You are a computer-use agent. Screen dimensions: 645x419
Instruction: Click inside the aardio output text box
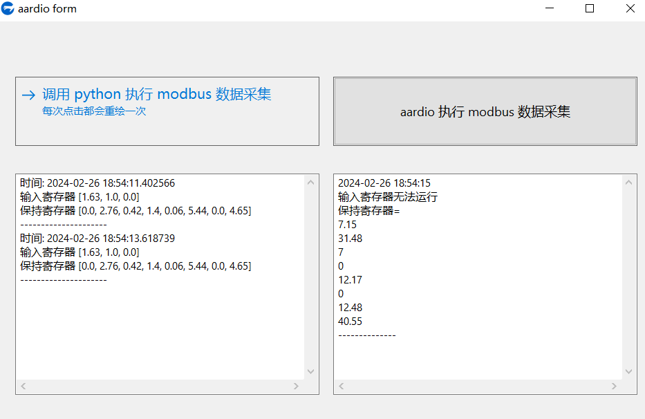click(x=478, y=277)
